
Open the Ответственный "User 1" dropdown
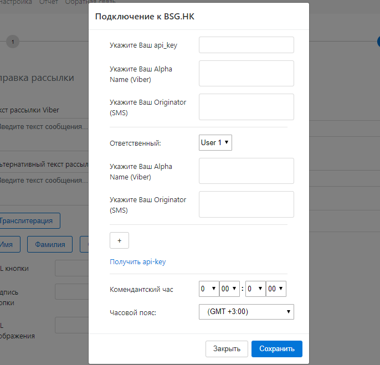pos(215,143)
